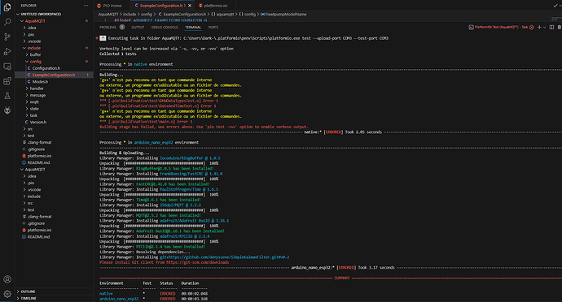Screen dimensions: 562x302
Task: Open Configuration.h in the explorer
Action: 54,68
